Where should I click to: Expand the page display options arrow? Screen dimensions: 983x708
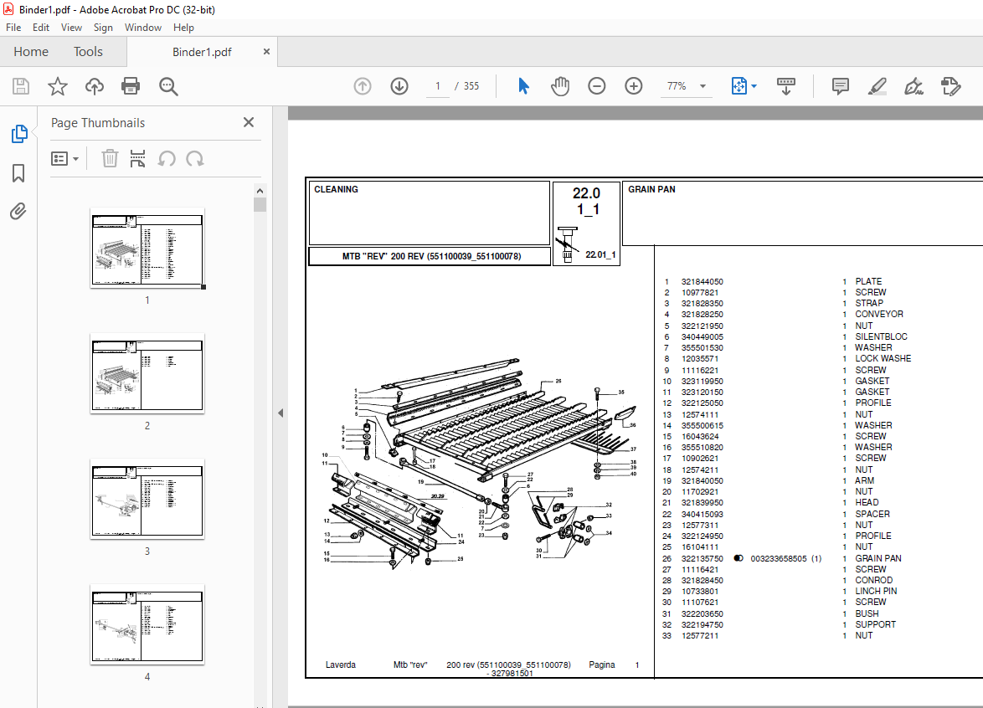tap(754, 86)
